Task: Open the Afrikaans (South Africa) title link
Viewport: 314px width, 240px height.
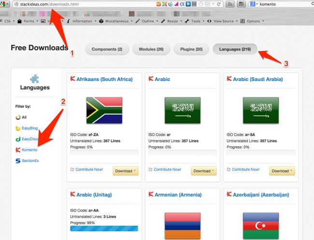Action: click(x=104, y=79)
